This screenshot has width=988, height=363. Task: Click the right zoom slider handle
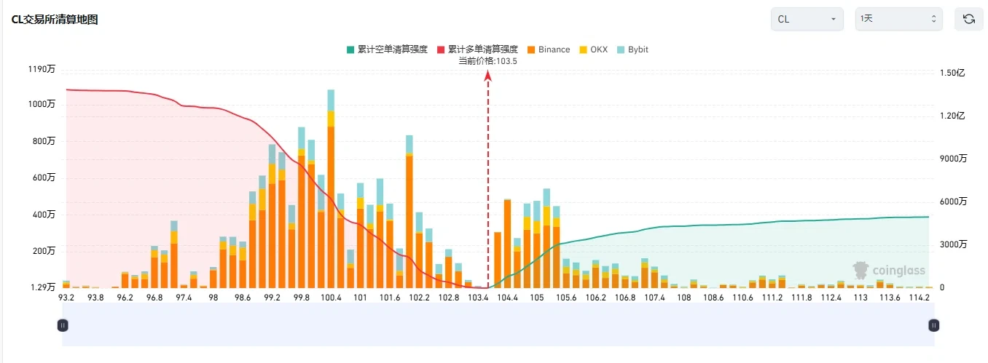point(933,325)
